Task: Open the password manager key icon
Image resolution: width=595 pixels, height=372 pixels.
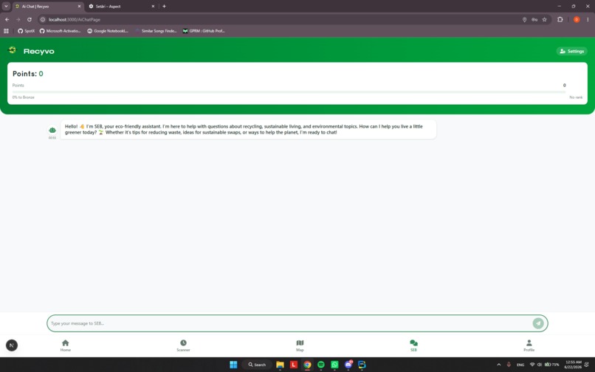Action: 534,19
